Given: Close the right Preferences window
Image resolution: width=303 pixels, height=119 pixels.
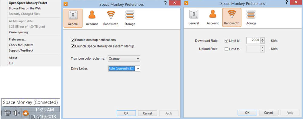Looking at the screenshot, I should coord(295,2).
